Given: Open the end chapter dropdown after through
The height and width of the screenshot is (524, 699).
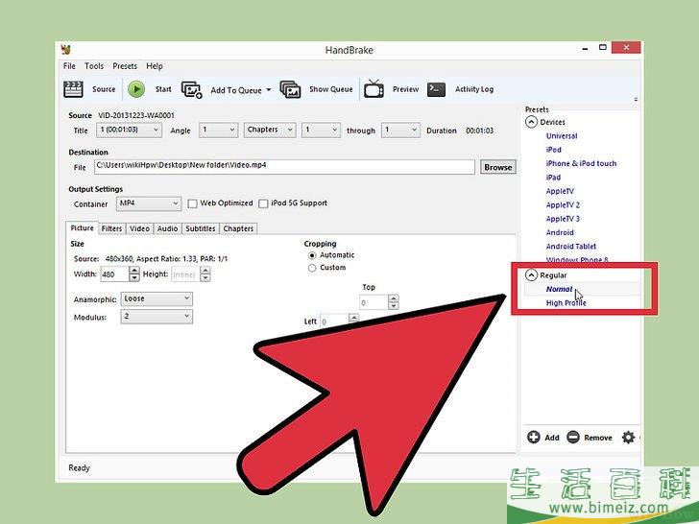Looking at the screenshot, I should point(400,131).
